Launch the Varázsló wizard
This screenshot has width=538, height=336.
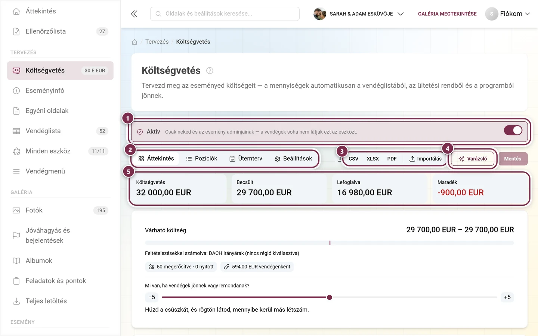[x=473, y=159]
